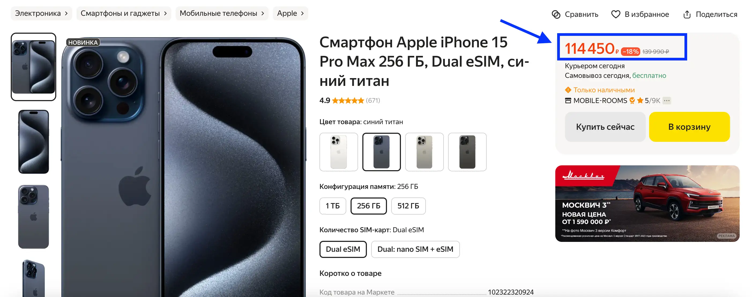Image resolution: width=752 pixels, height=297 pixels.
Task: Select the 512 ГБ memory configuration
Action: 408,206
